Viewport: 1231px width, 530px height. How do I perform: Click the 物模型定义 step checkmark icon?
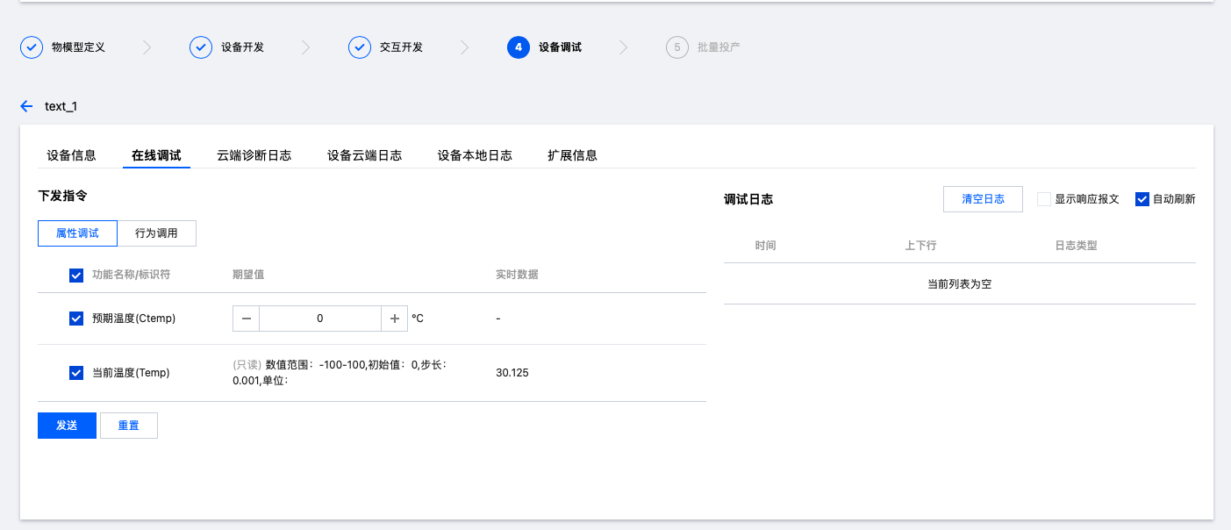[x=32, y=47]
